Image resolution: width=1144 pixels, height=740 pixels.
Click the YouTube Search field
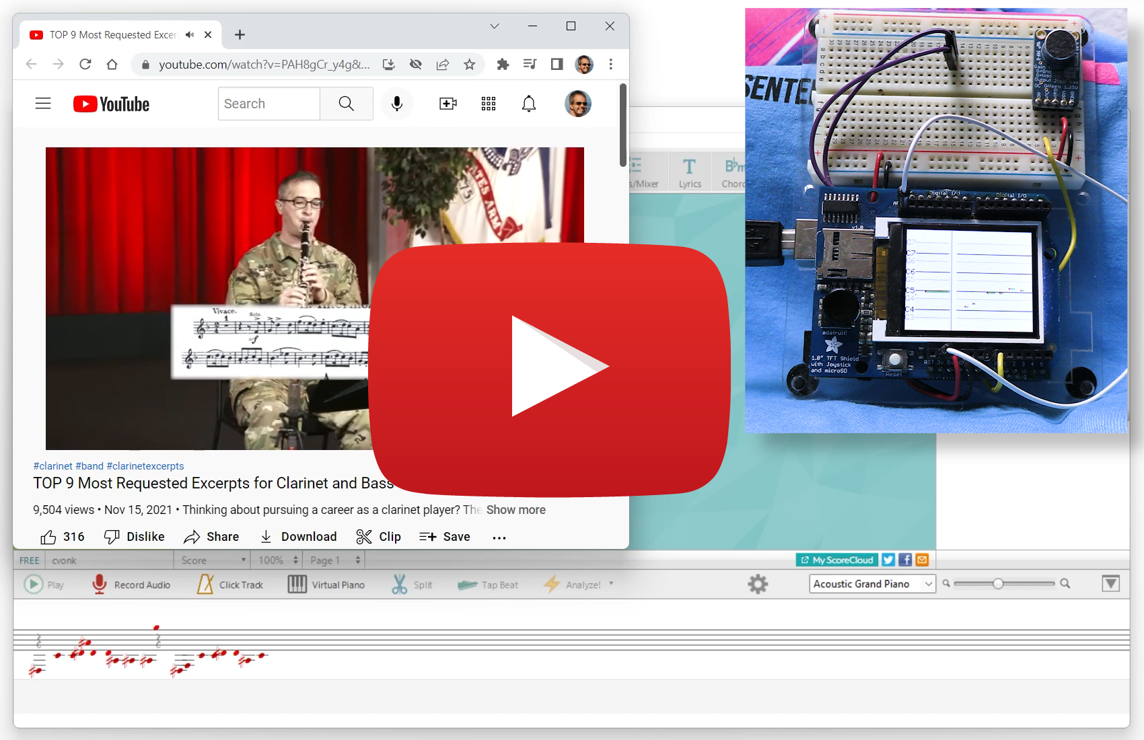click(x=269, y=104)
